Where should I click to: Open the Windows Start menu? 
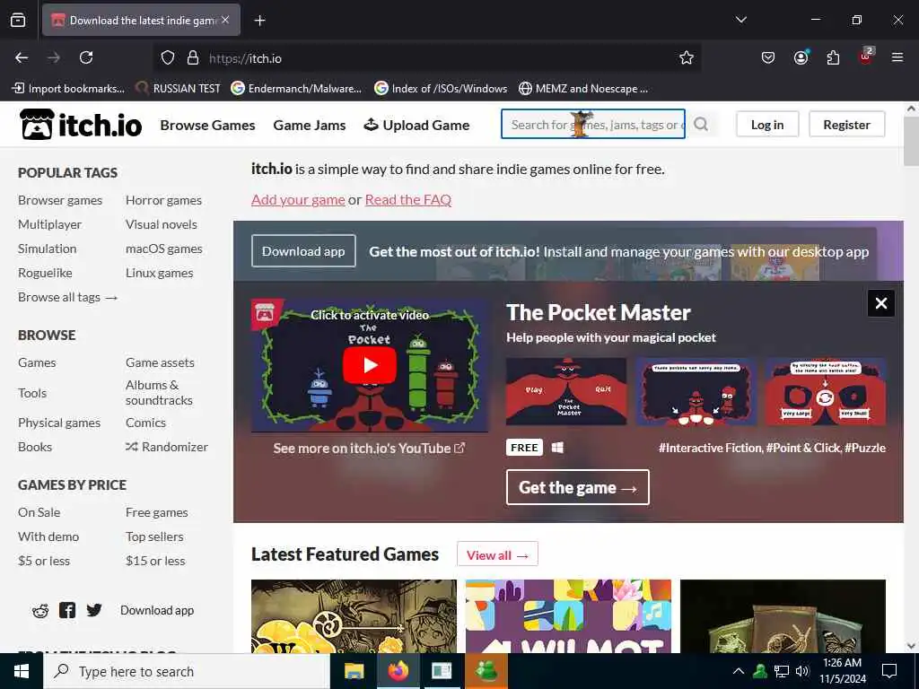(22, 671)
